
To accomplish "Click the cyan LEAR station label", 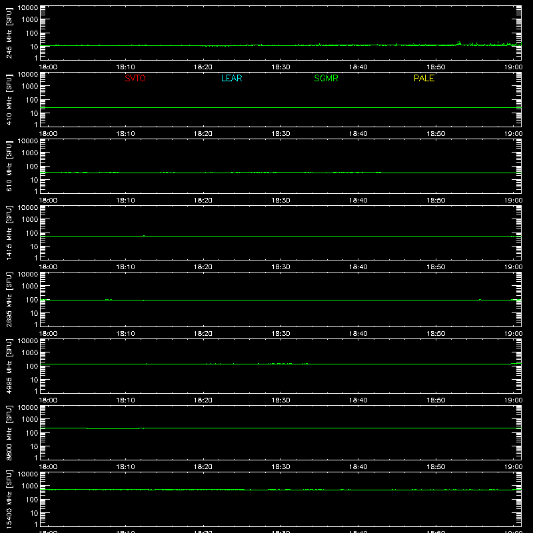I will 231,78.
